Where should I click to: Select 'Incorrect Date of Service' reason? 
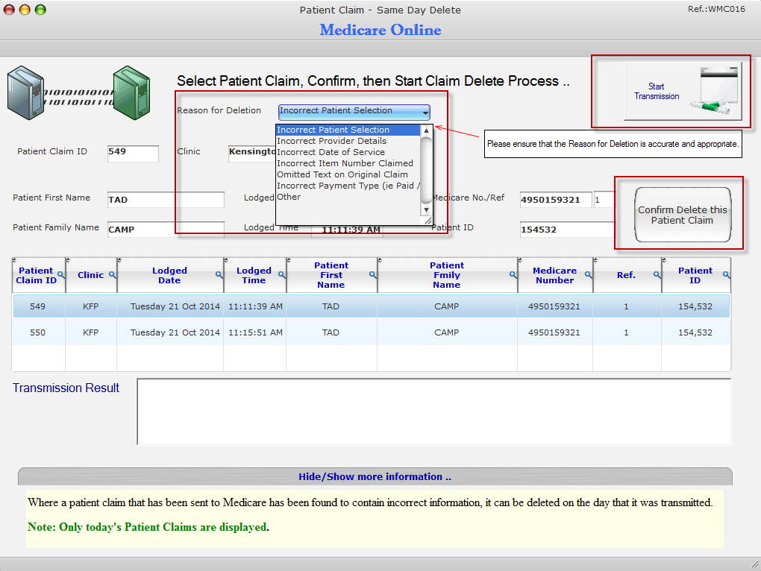pos(348,152)
